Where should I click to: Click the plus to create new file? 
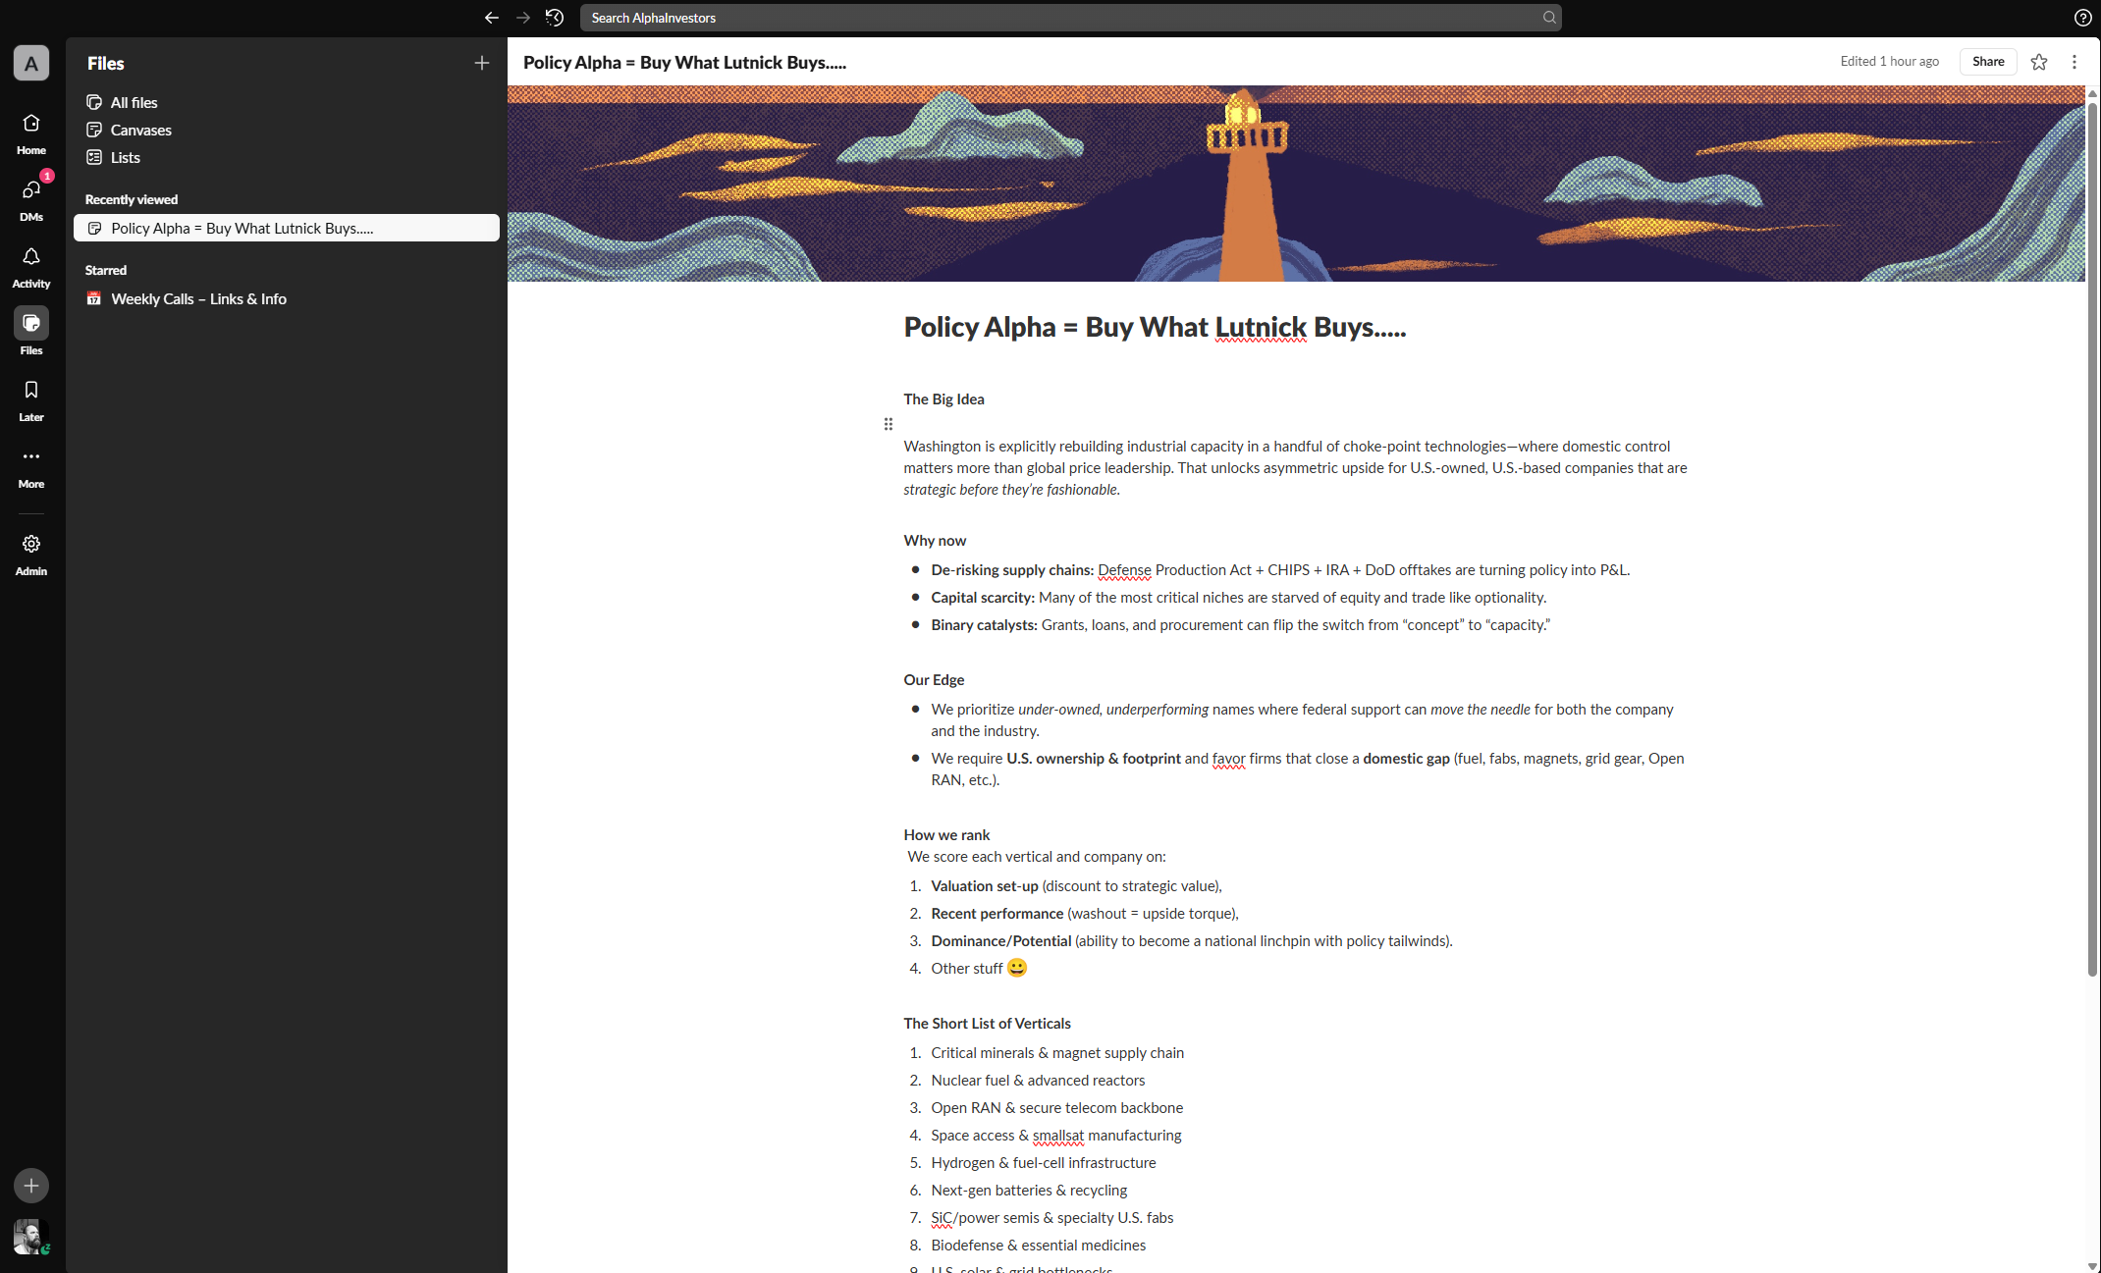coord(482,63)
